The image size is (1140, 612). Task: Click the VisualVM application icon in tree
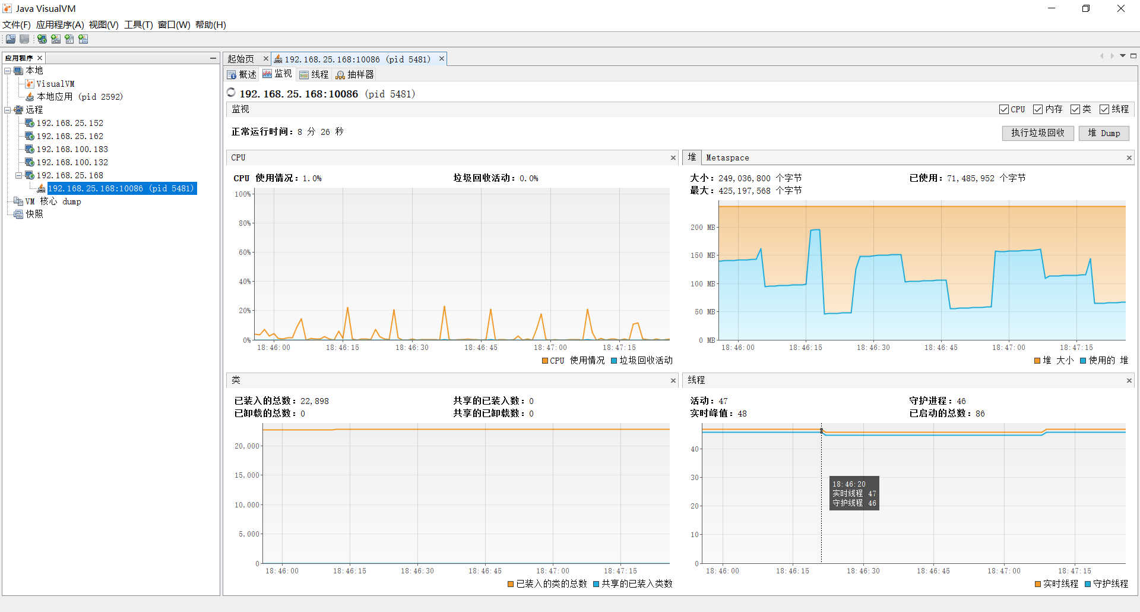pyautogui.click(x=30, y=84)
